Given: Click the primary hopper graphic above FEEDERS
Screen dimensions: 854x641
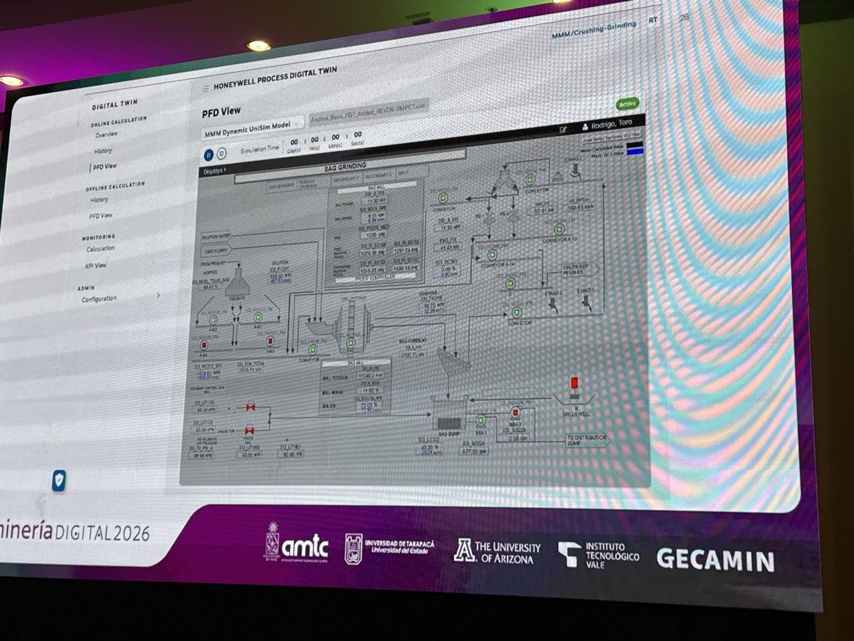Looking at the screenshot, I should [x=238, y=282].
